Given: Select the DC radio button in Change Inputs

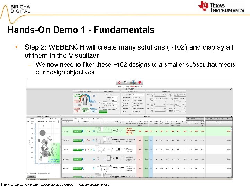Looking at the screenshot, I should click(106, 94).
